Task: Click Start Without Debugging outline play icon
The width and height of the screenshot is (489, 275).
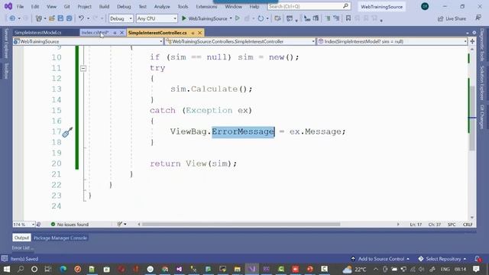Action: [x=238, y=18]
